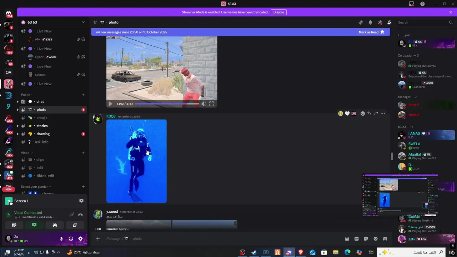Screen dimensions: 457x257
Task: Show pinned messages
Action: [x=380, y=22]
